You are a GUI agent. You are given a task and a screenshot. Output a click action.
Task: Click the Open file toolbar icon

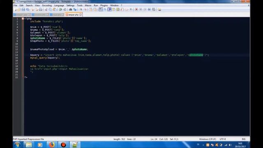pyautogui.click(x=19, y=9)
